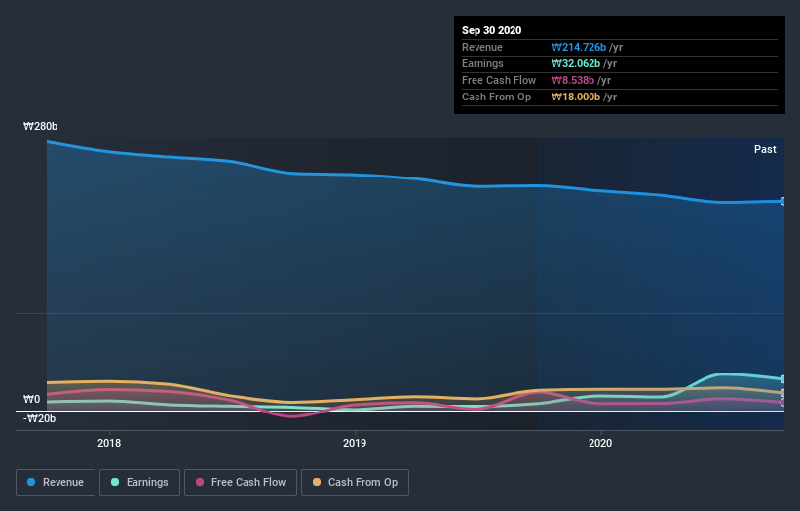
Task: Toggle the Revenue legend button
Action: click(56, 483)
